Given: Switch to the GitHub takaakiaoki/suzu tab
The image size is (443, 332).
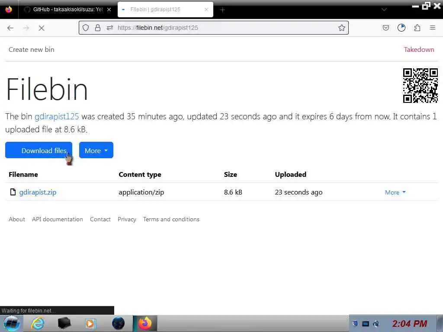Looking at the screenshot, I should 67,10.
